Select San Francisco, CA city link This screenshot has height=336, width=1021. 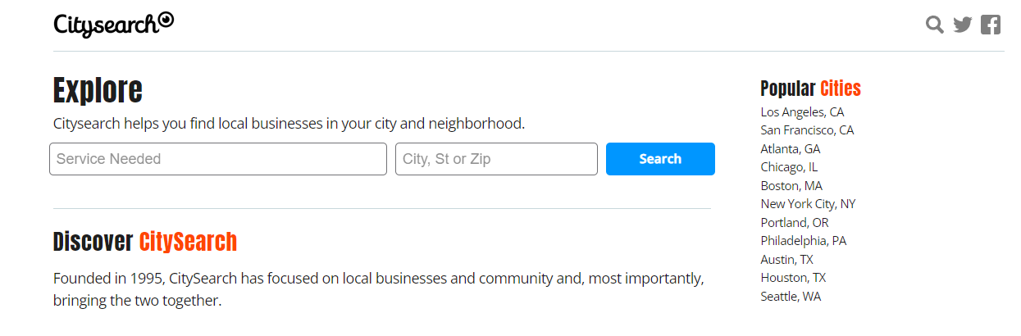tap(807, 130)
